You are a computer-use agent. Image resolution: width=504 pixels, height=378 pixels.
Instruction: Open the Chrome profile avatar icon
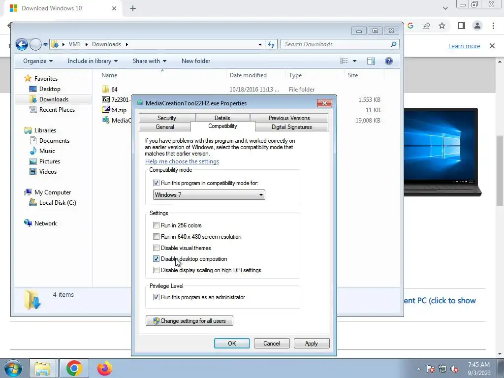(477, 26)
